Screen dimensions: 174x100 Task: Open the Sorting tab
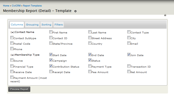(46, 24)
